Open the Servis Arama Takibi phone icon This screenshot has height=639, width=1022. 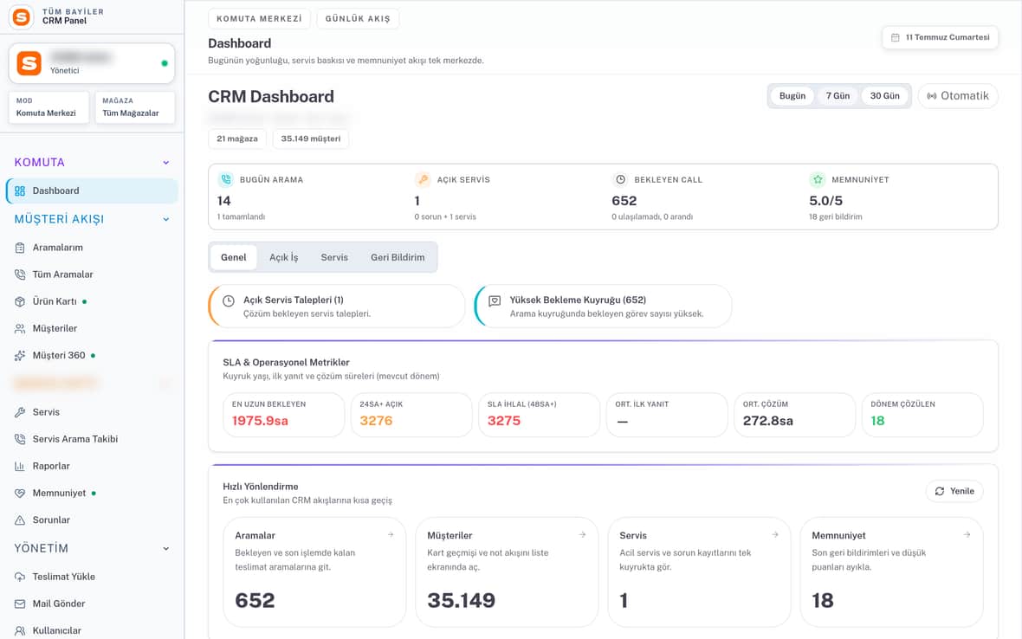pos(20,439)
